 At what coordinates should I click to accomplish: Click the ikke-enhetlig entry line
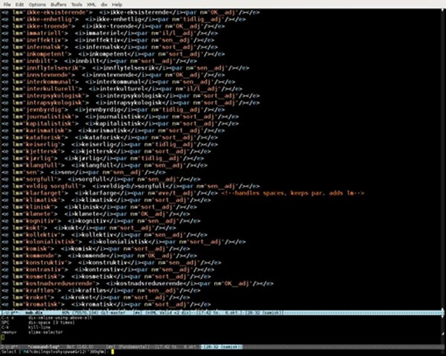(x=124, y=19)
